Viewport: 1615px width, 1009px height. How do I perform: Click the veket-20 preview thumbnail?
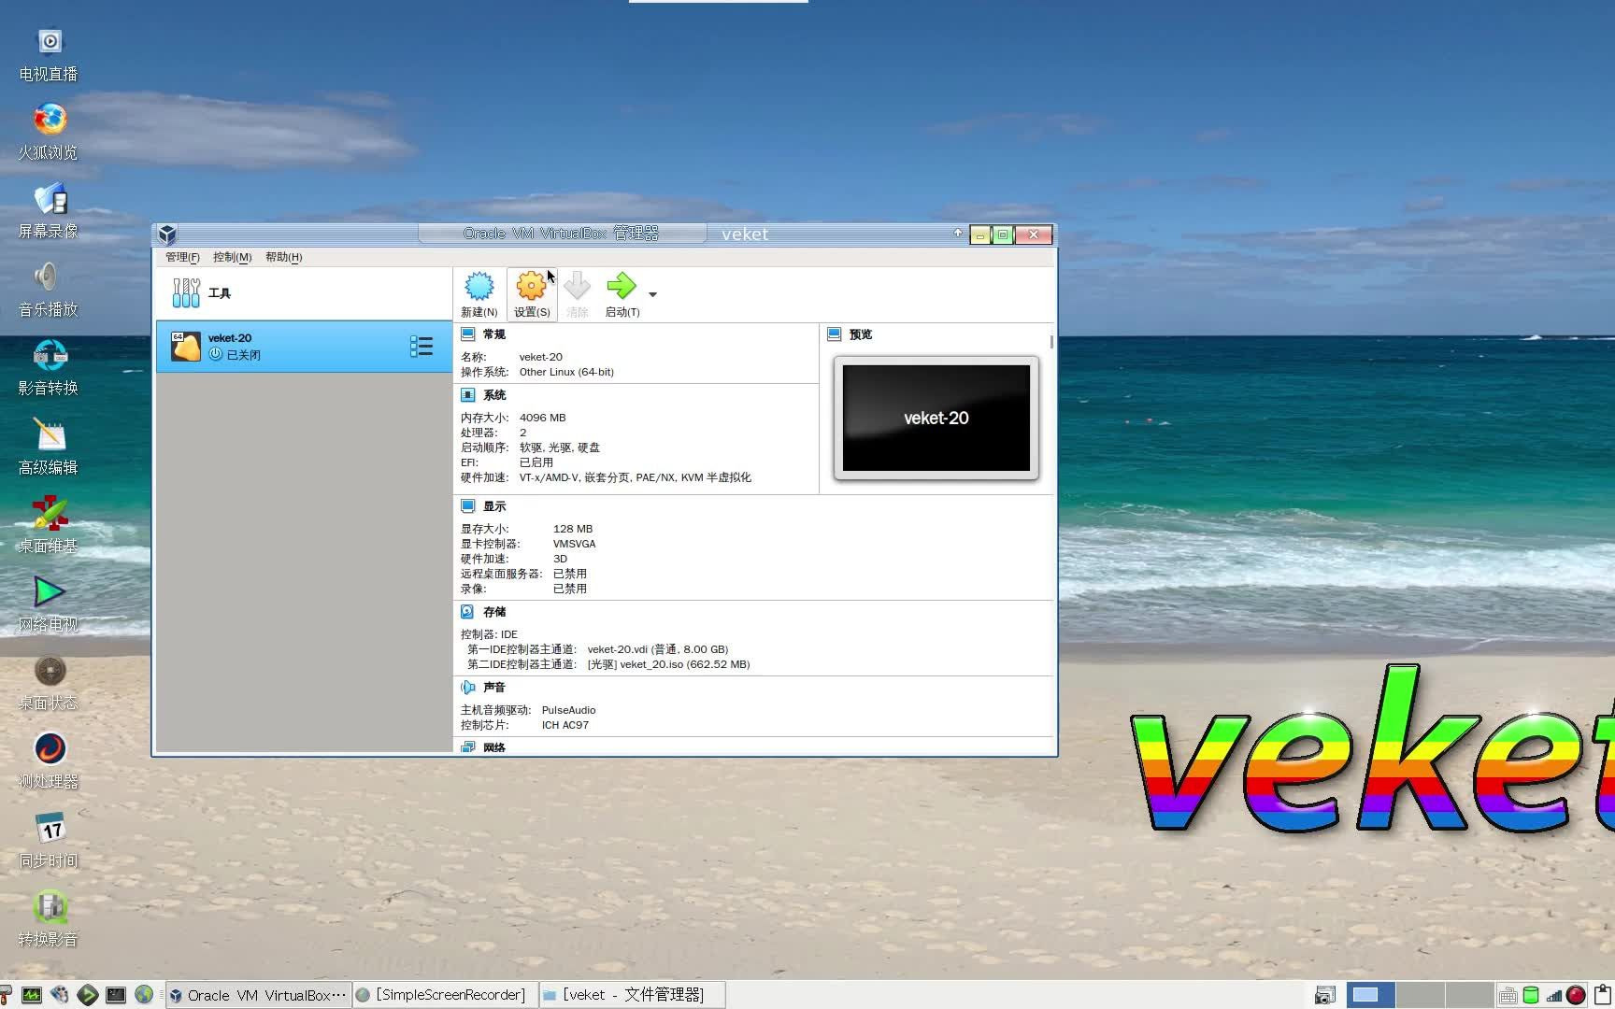click(935, 418)
